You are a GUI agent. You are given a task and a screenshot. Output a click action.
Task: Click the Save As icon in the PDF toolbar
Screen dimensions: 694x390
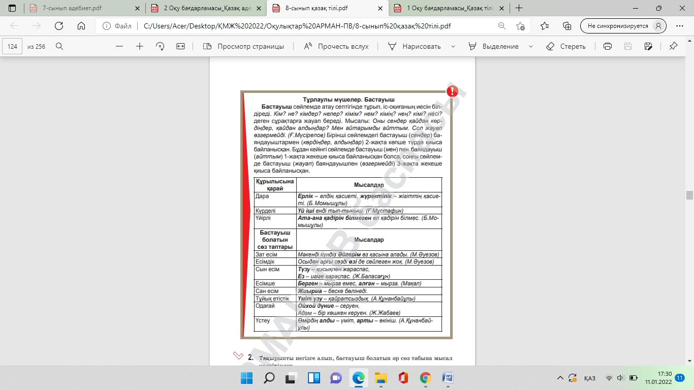pos(648,46)
